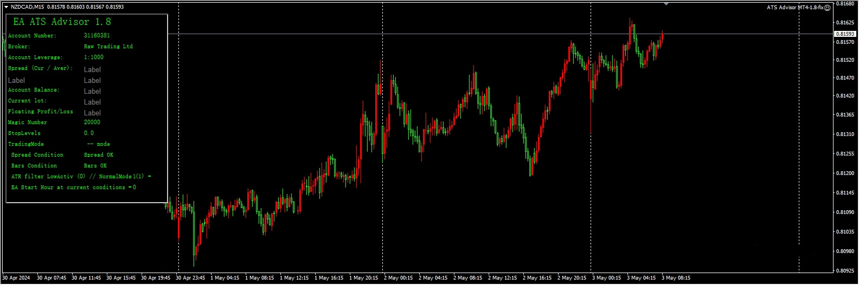Click the 0.81200 price on the scale
The height and width of the screenshot is (285, 859).
pyautogui.click(x=845, y=173)
